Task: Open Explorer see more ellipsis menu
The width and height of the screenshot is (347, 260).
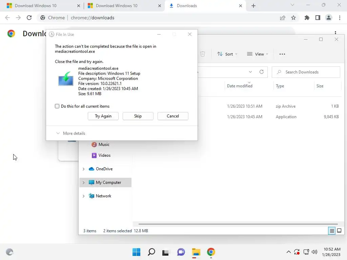Action: click(282, 54)
